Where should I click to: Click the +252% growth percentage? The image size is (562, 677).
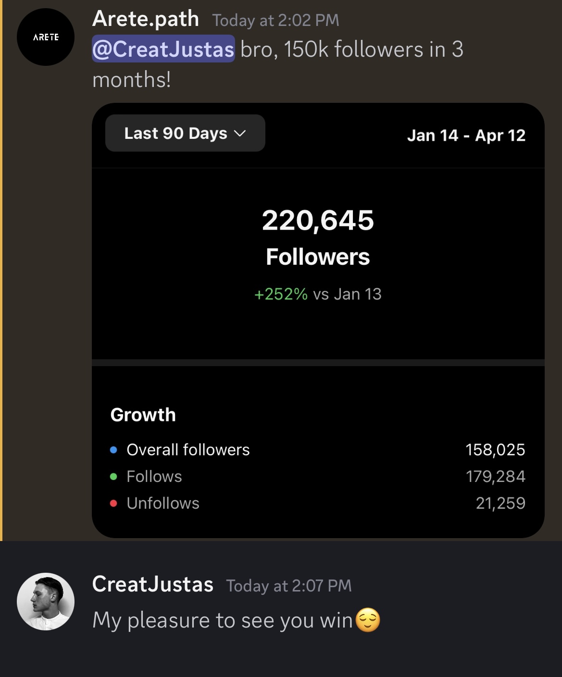pos(281,294)
